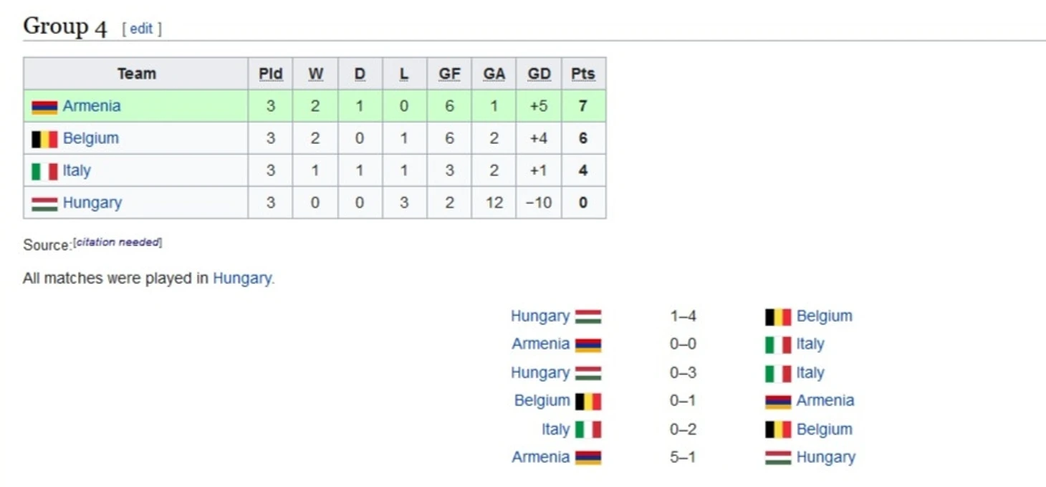
Task: Click the GF column header abbreviation
Action: (449, 74)
